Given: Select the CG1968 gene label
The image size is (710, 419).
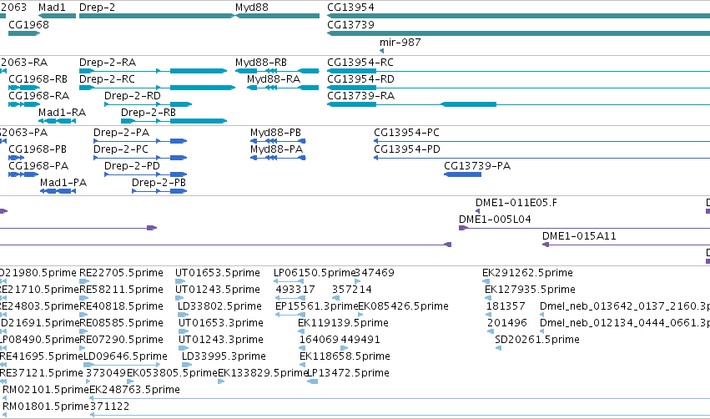Looking at the screenshot, I should pos(28,24).
